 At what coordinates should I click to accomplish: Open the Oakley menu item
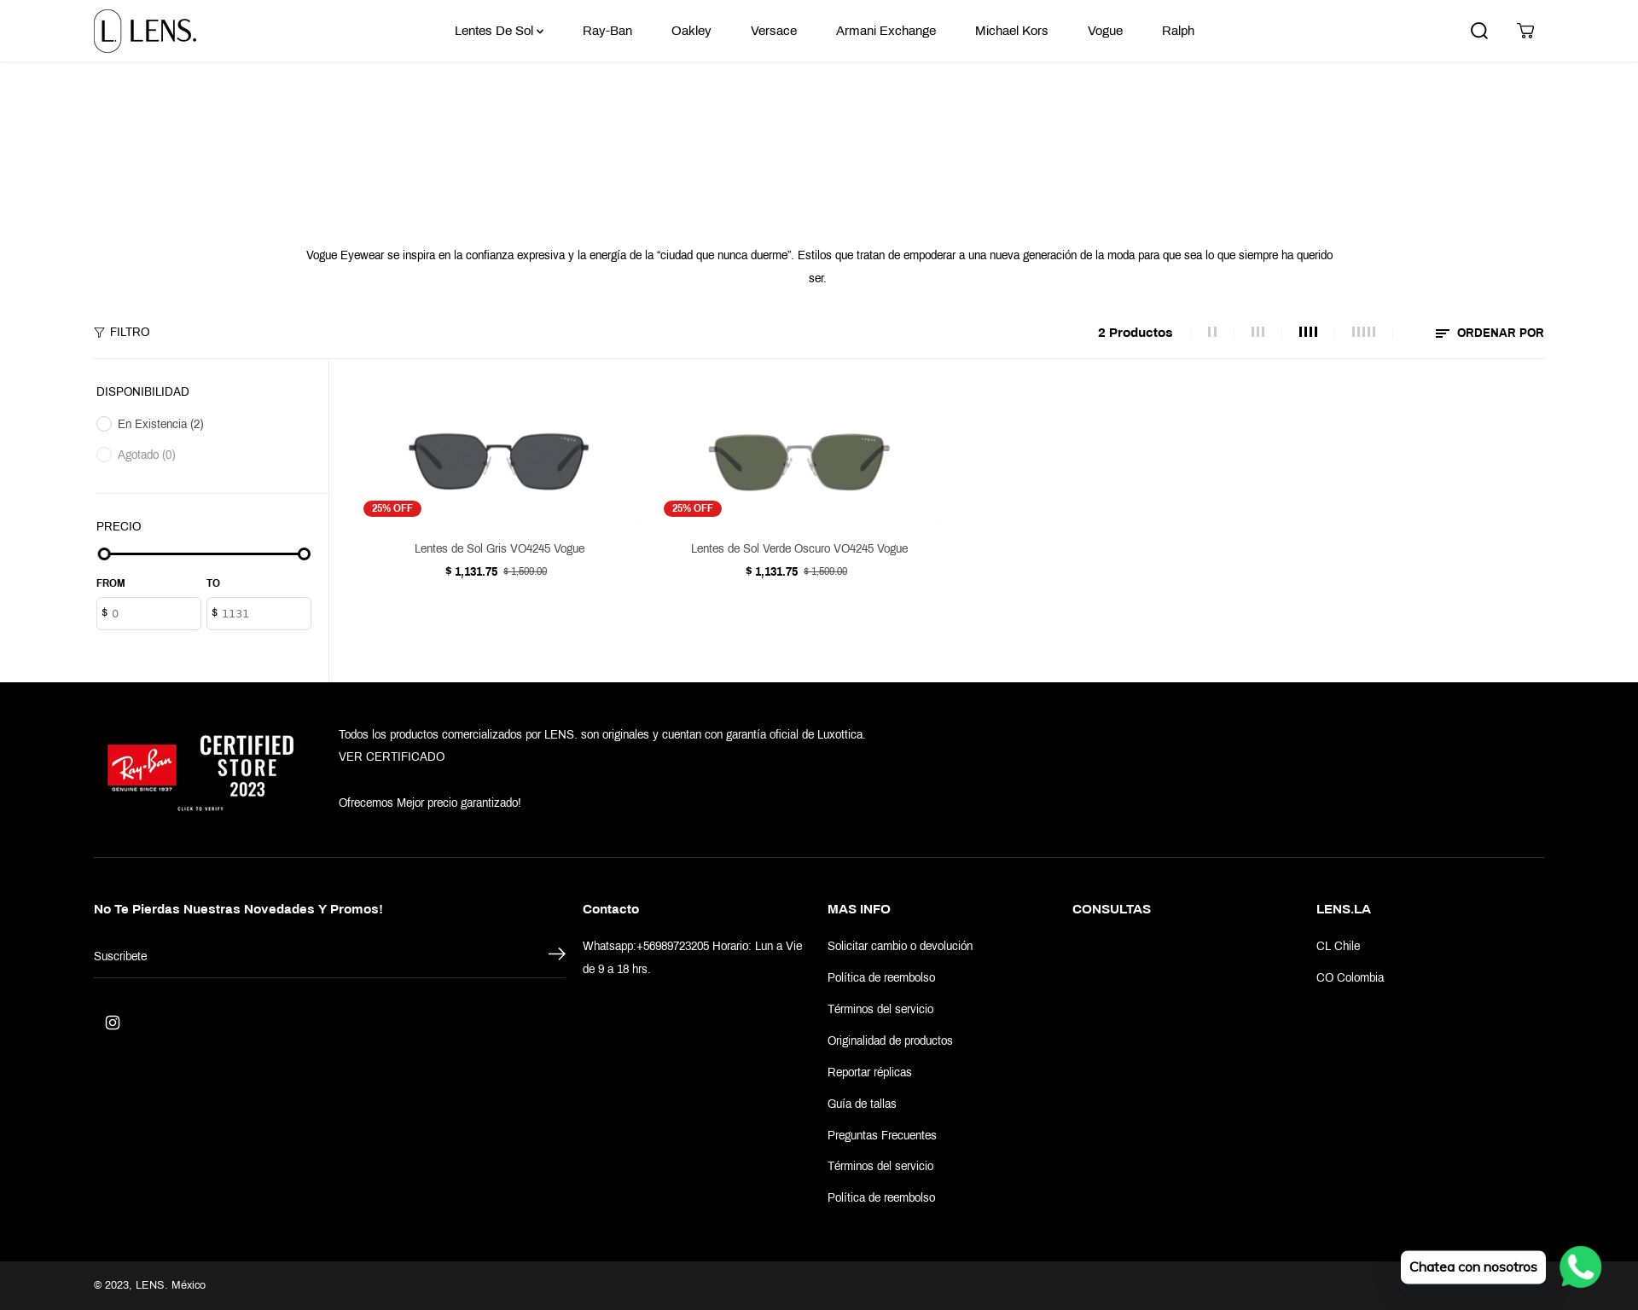(x=691, y=31)
